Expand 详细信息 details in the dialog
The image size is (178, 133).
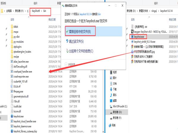click(70, 64)
